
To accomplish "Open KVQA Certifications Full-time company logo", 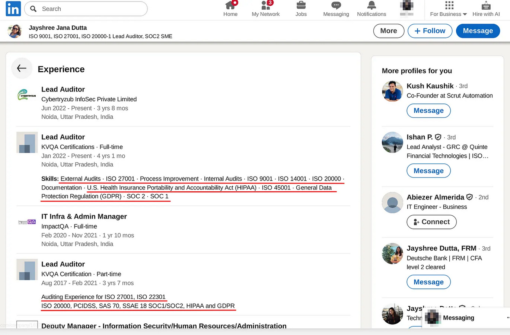I will tap(27, 142).
